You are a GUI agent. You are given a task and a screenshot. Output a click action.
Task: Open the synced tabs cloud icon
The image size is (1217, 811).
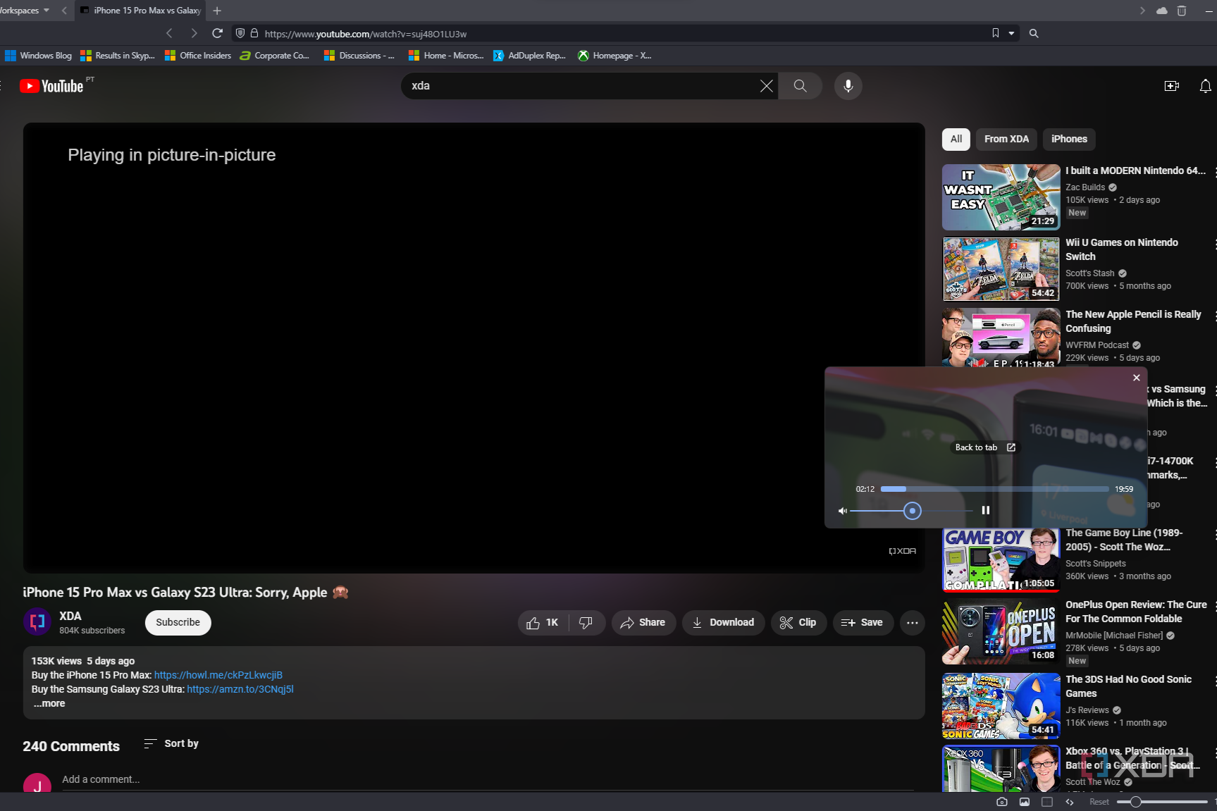coord(1162,11)
